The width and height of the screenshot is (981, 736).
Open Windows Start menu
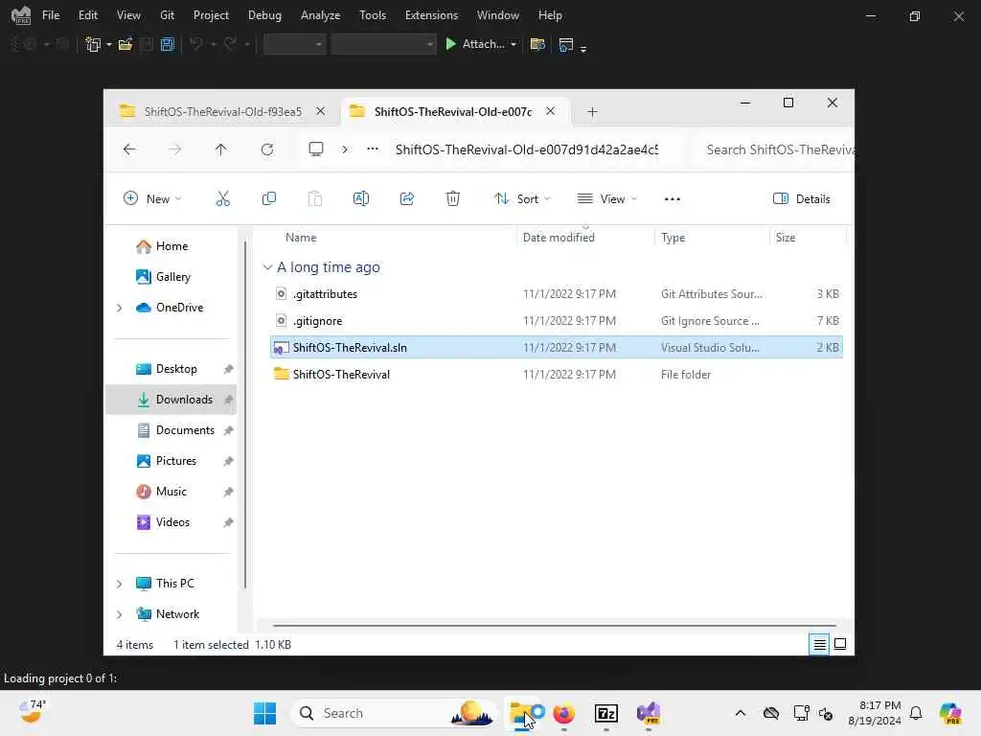pyautogui.click(x=264, y=713)
